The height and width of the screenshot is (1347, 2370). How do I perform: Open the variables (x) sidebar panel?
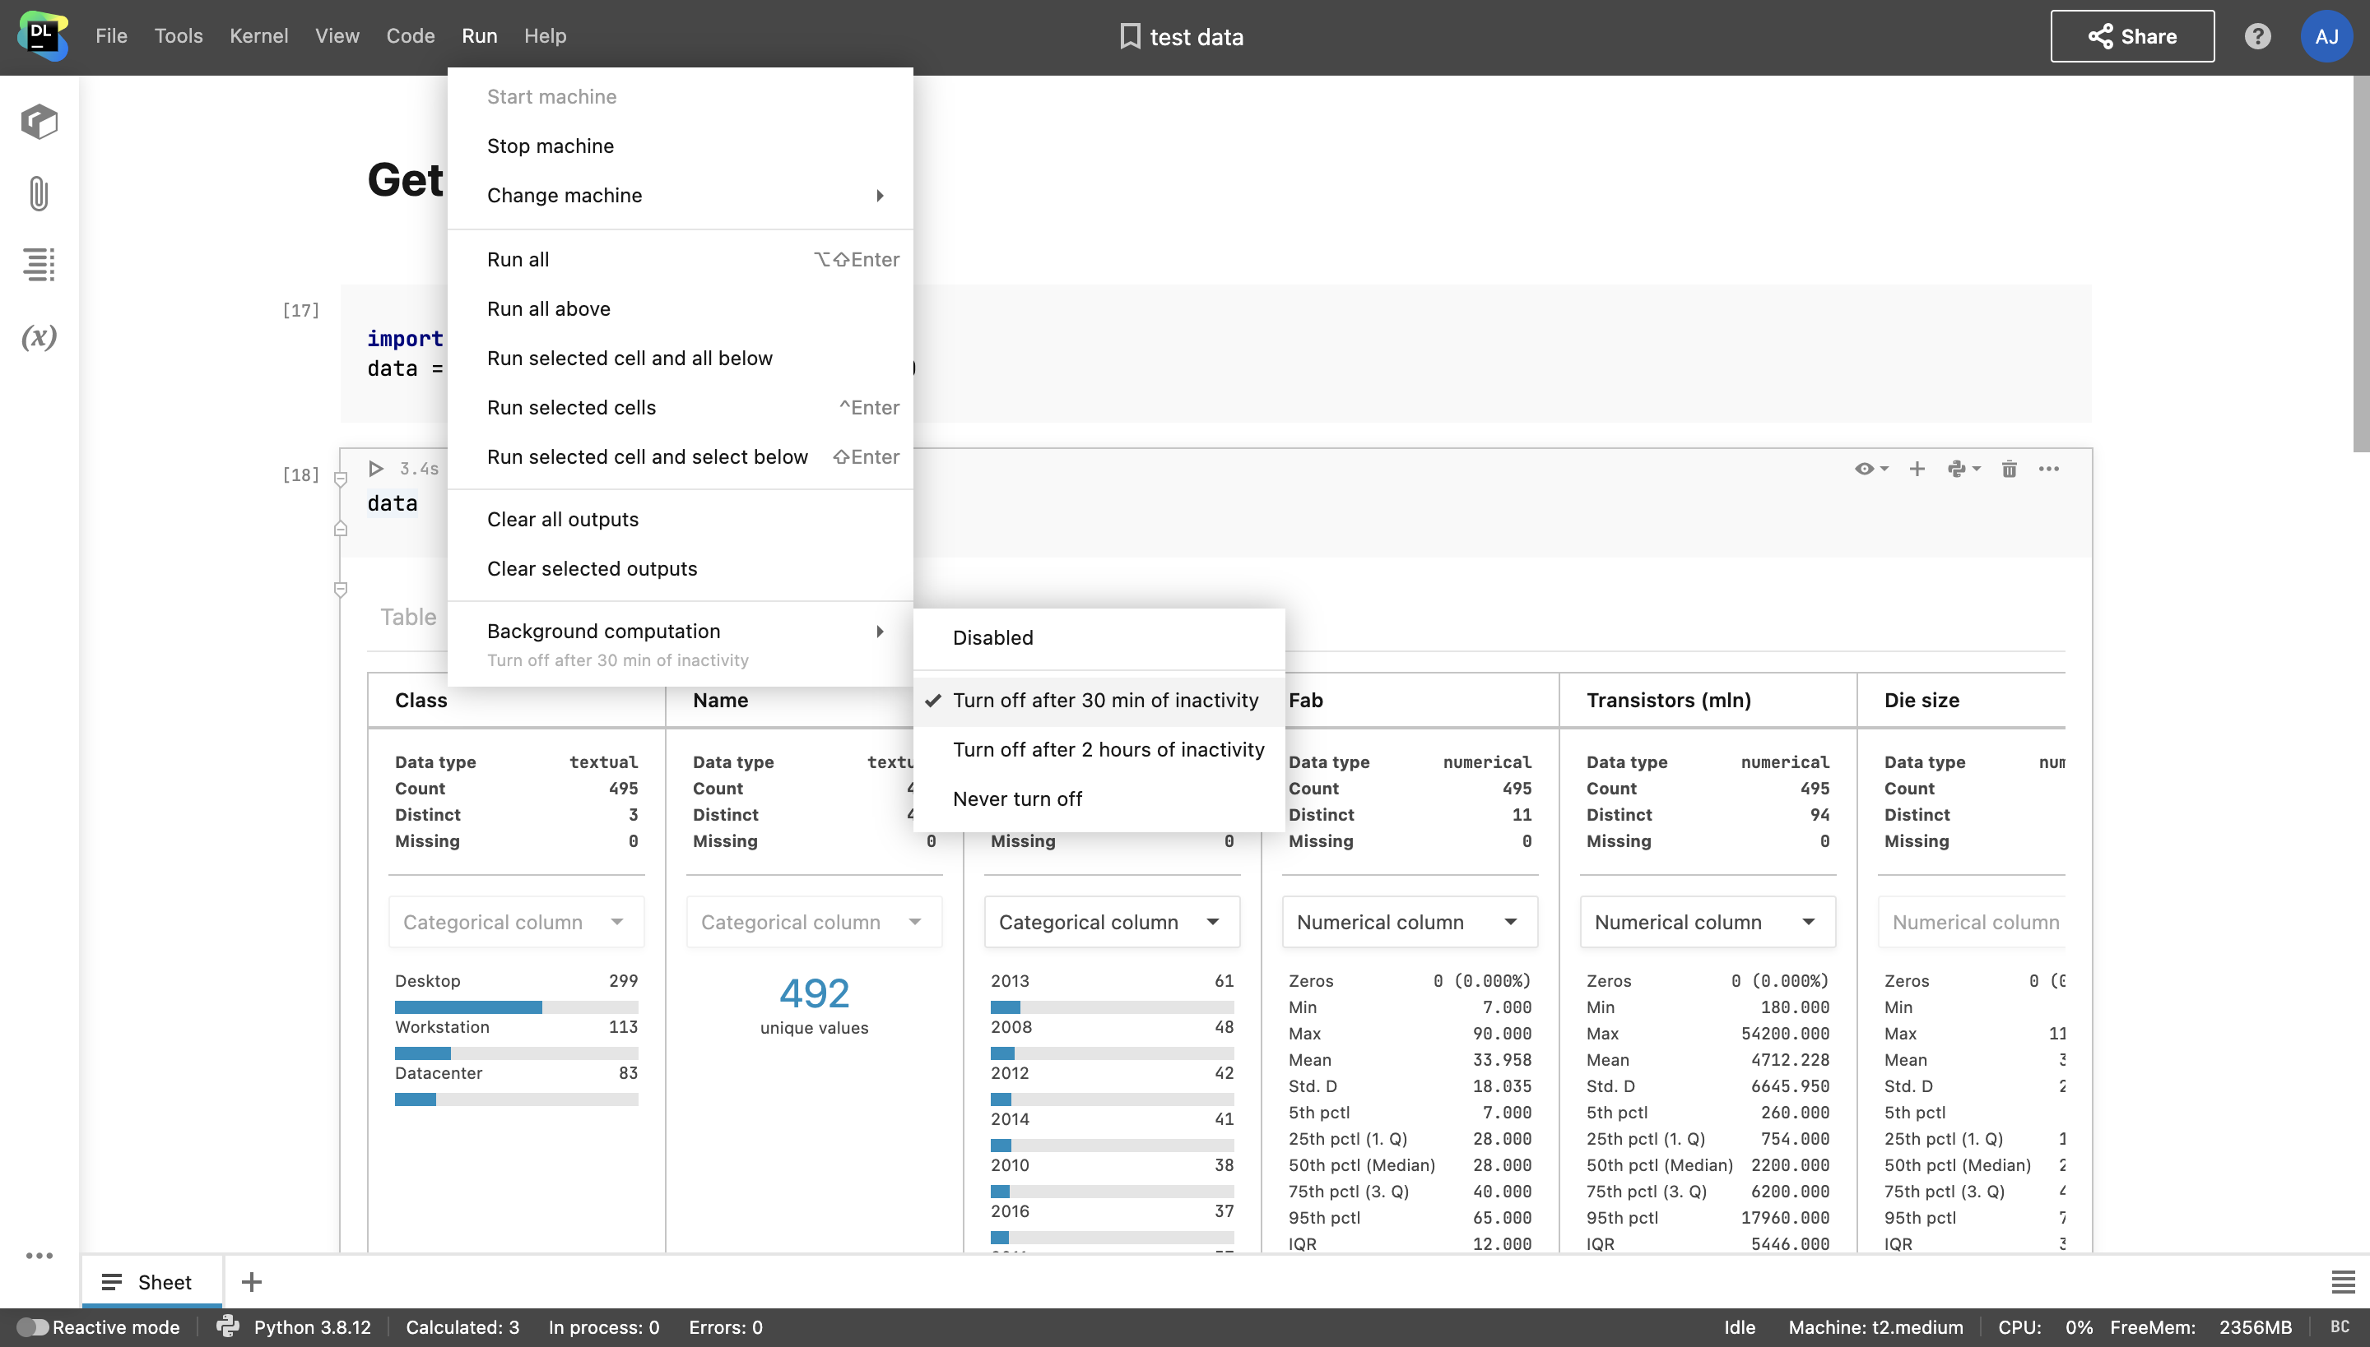39,337
